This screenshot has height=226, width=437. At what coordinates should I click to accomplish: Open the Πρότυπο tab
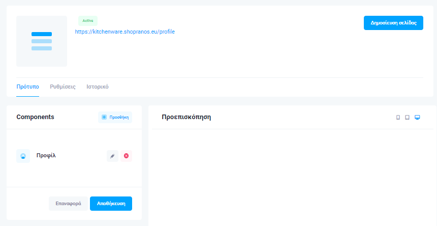coord(27,87)
